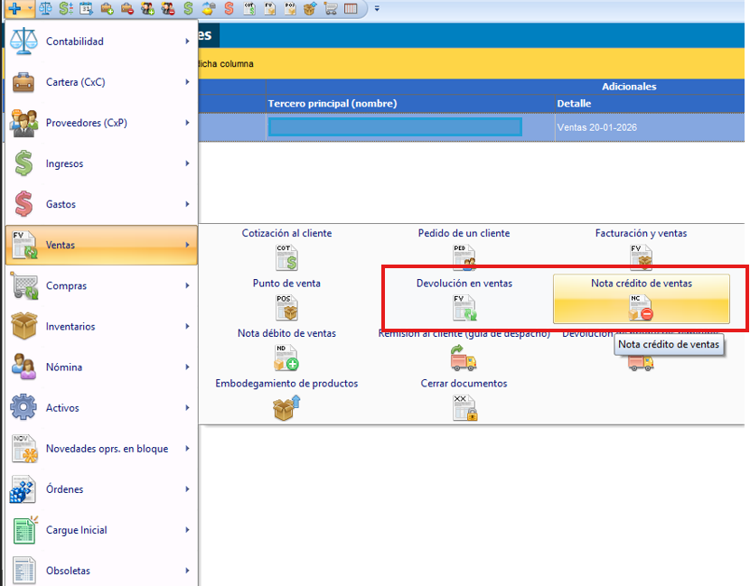Open the Compras menu item
750x586 pixels.
click(x=101, y=286)
